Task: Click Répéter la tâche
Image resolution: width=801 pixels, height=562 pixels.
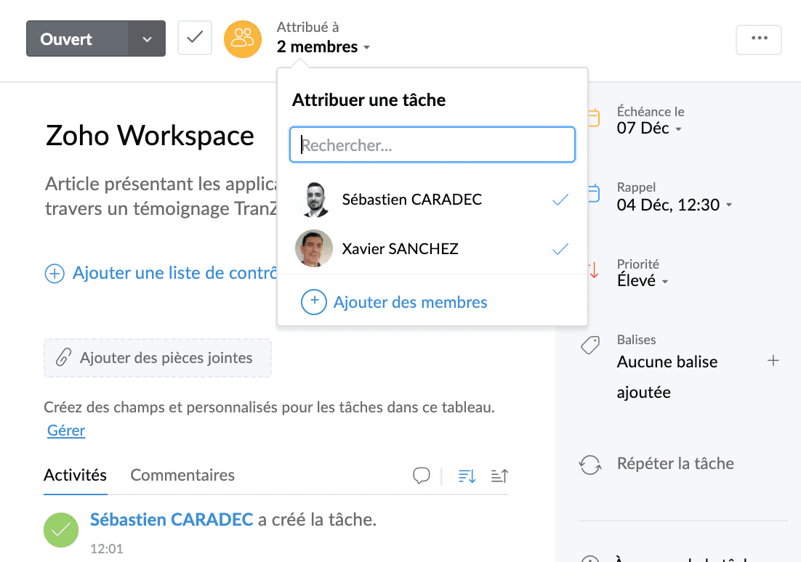Action: (x=675, y=463)
